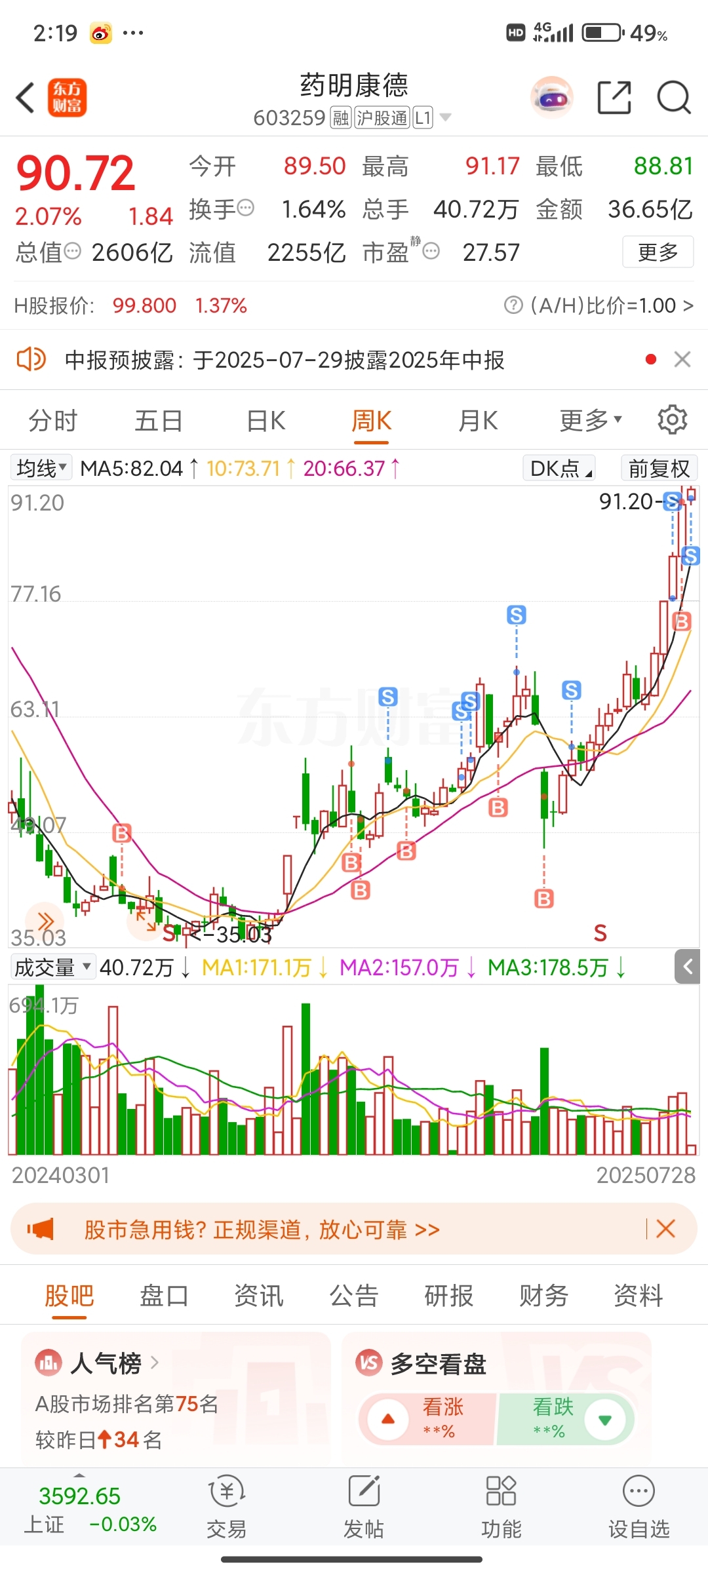The height and width of the screenshot is (1573, 708).
Task: Switch to the 分时 tab
Action: coord(53,420)
